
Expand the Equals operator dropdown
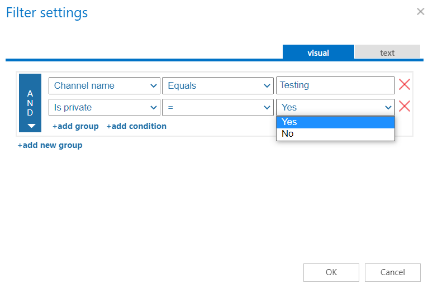click(x=217, y=85)
